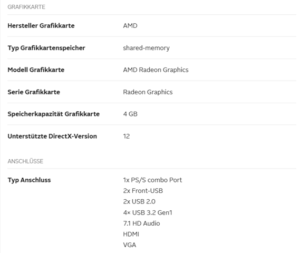
Task: Click the AMD manufacturer value
Action: [x=130, y=26]
